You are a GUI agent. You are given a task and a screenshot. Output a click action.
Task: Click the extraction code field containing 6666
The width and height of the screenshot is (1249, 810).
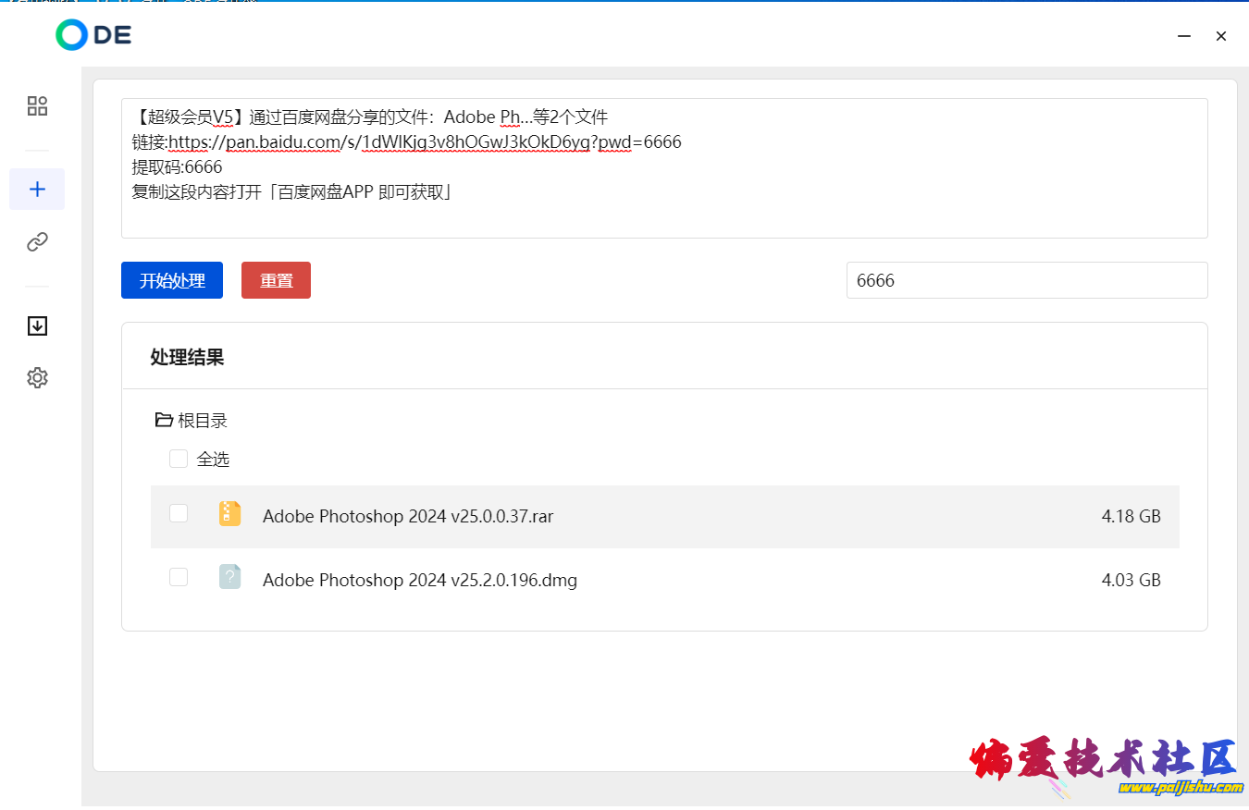pos(1026,280)
